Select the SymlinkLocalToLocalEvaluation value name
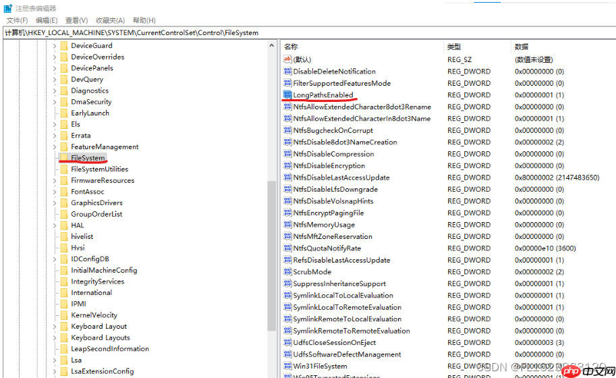Image resolution: width=616 pixels, height=378 pixels. tap(343, 296)
